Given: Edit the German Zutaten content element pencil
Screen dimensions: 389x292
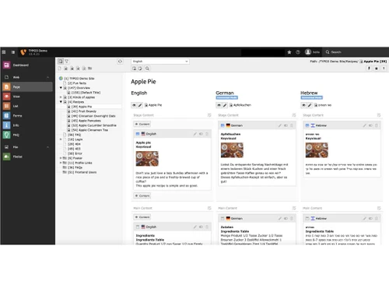Looking at the screenshot, I should (x=280, y=219).
